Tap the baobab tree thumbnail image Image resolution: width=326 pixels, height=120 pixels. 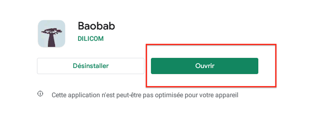click(x=52, y=34)
